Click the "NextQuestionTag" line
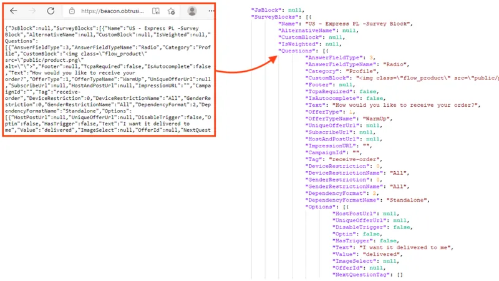 coord(367,275)
